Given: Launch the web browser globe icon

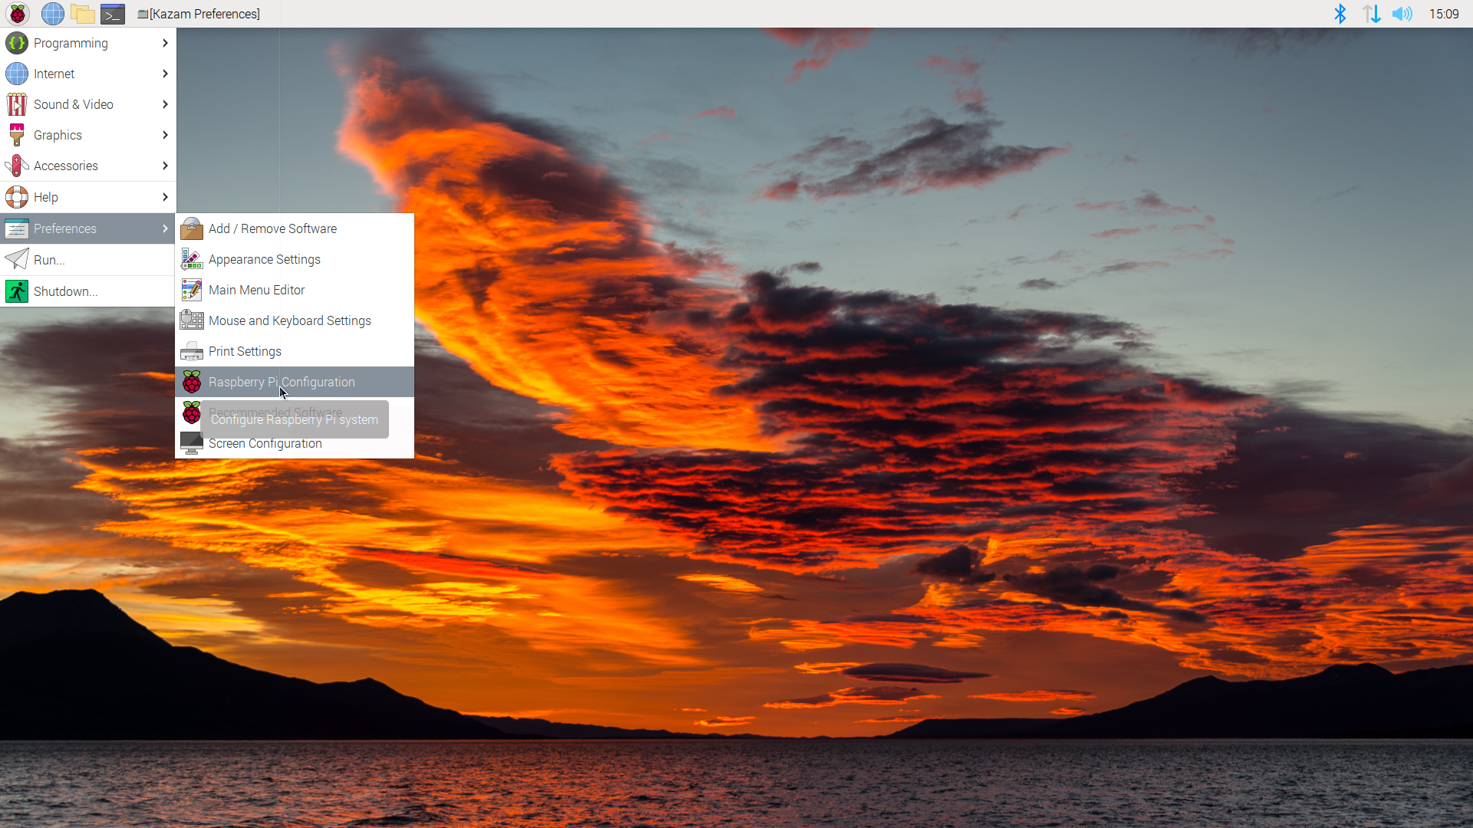Looking at the screenshot, I should pos(52,14).
